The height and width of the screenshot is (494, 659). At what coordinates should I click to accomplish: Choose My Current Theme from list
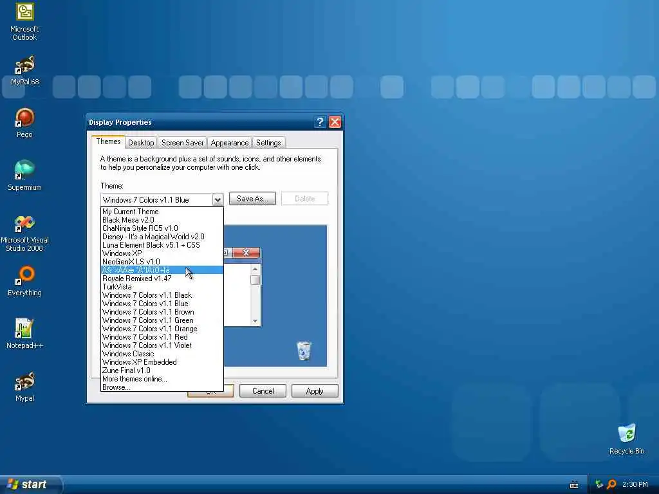(x=162, y=211)
